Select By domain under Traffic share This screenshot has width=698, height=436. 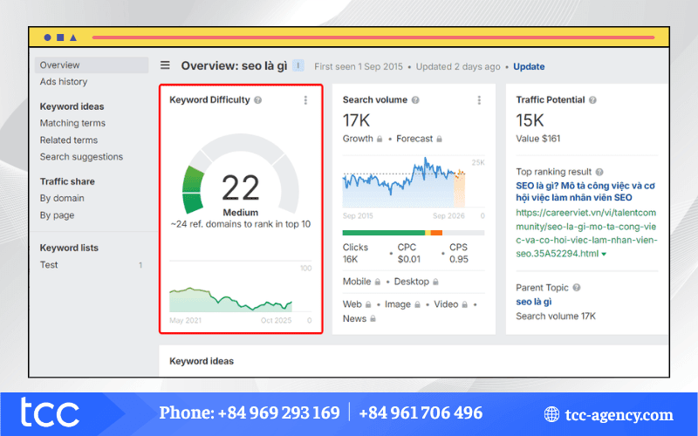click(x=62, y=198)
